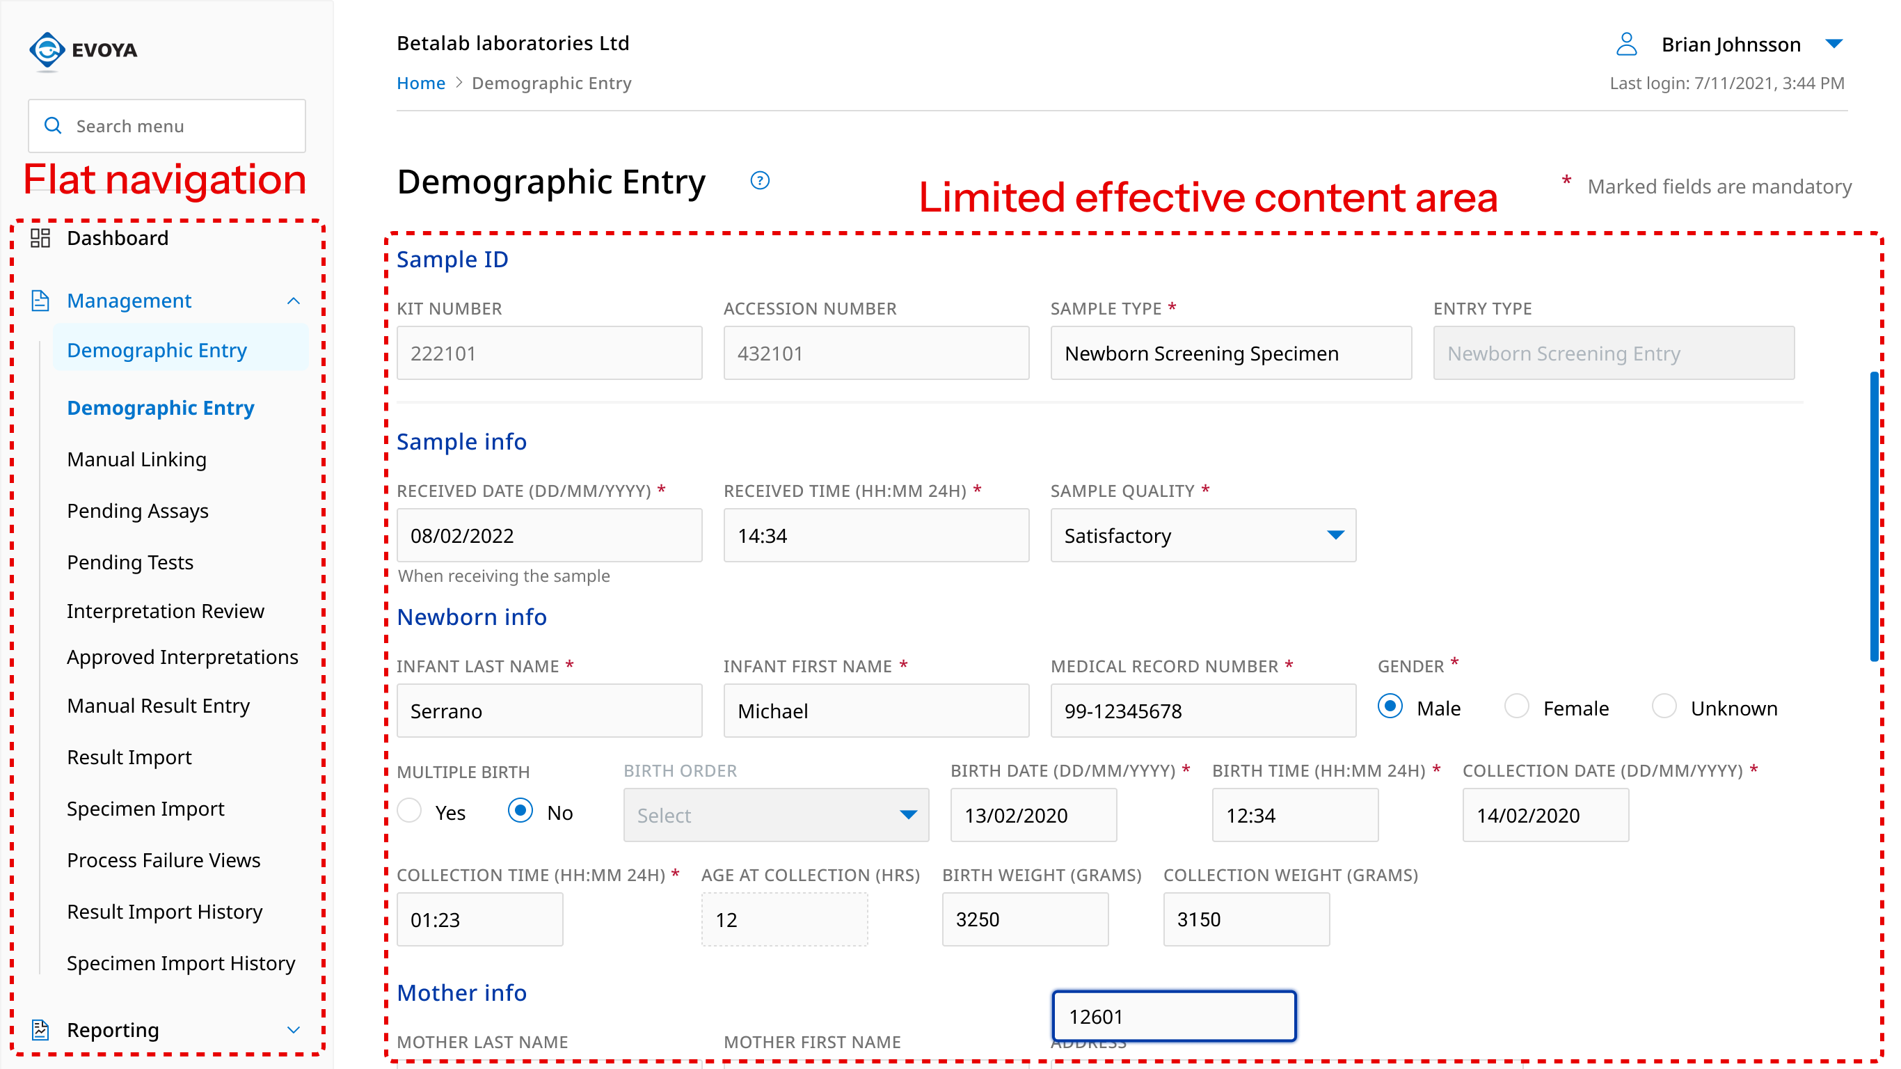The height and width of the screenshot is (1069, 1901).
Task: Select bold Demographic Entry menu item
Action: pyautogui.click(x=160, y=409)
